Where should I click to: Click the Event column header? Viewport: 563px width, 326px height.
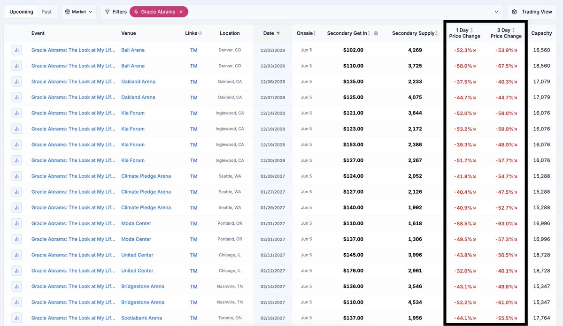click(38, 33)
